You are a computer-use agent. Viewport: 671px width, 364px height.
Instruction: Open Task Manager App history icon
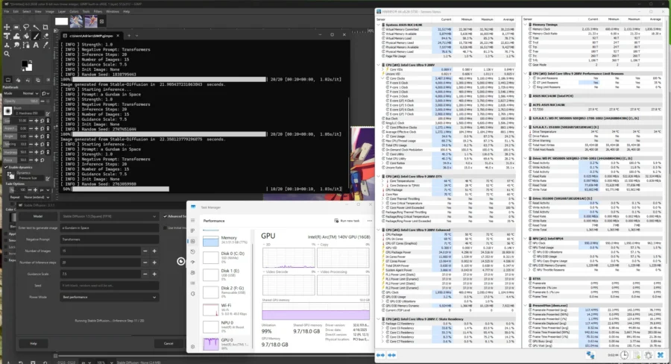coord(192,252)
